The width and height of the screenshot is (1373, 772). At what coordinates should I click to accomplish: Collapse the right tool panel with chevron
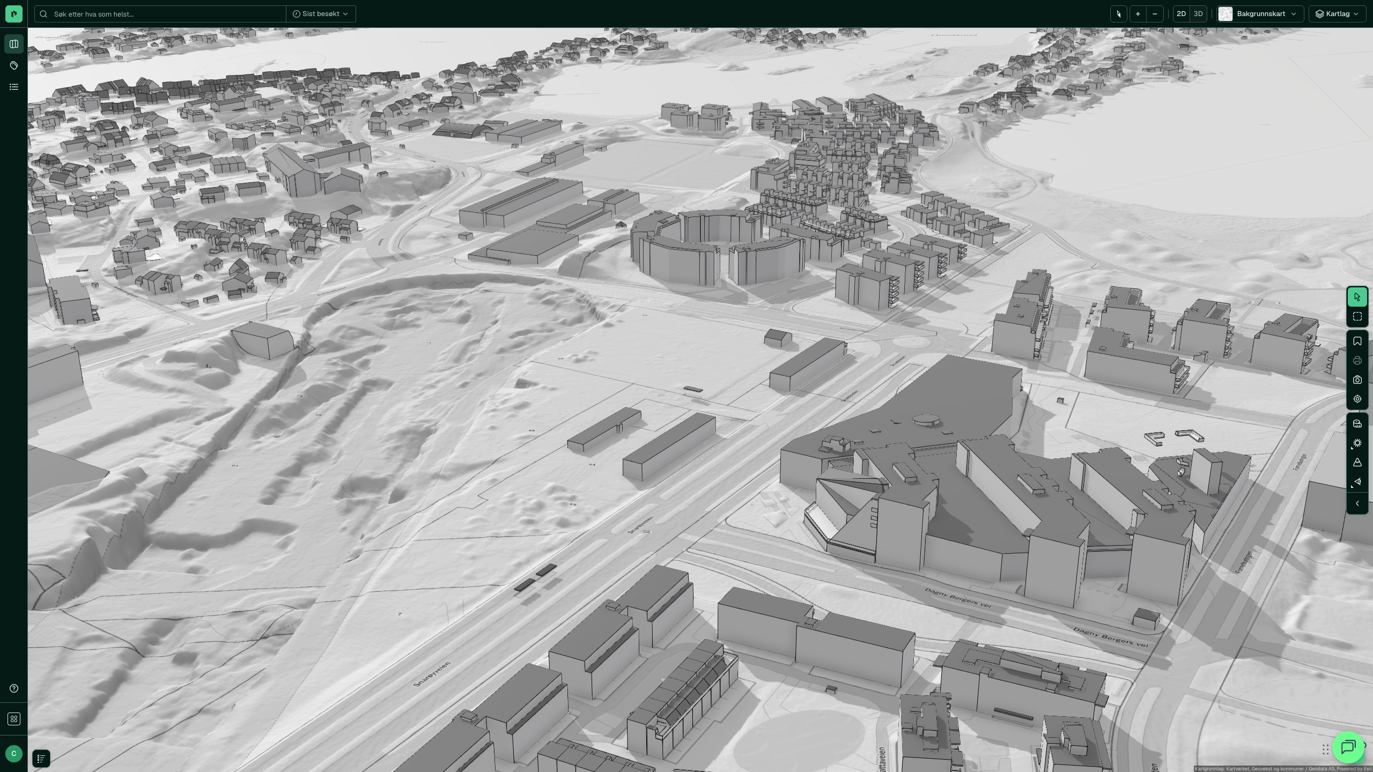coord(1357,503)
